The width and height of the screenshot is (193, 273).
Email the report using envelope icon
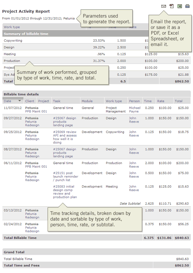163,6
